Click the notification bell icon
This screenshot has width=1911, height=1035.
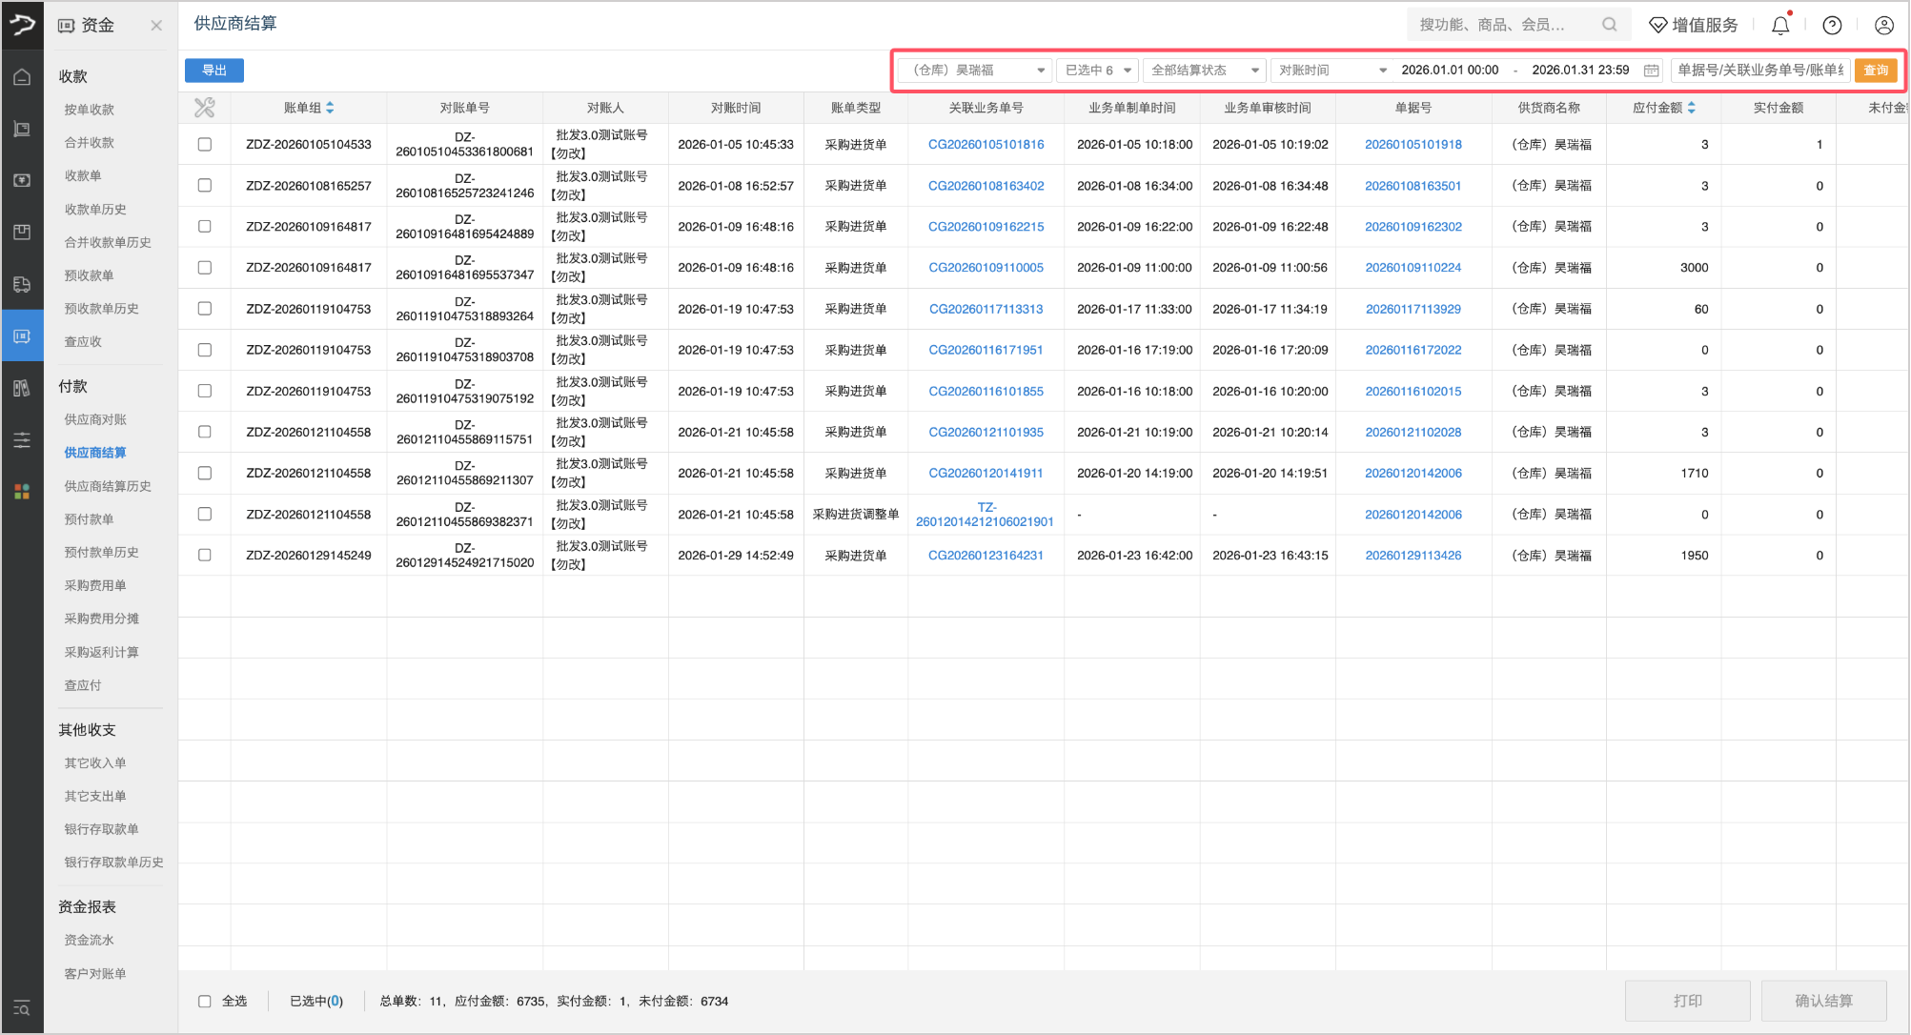[1779, 26]
